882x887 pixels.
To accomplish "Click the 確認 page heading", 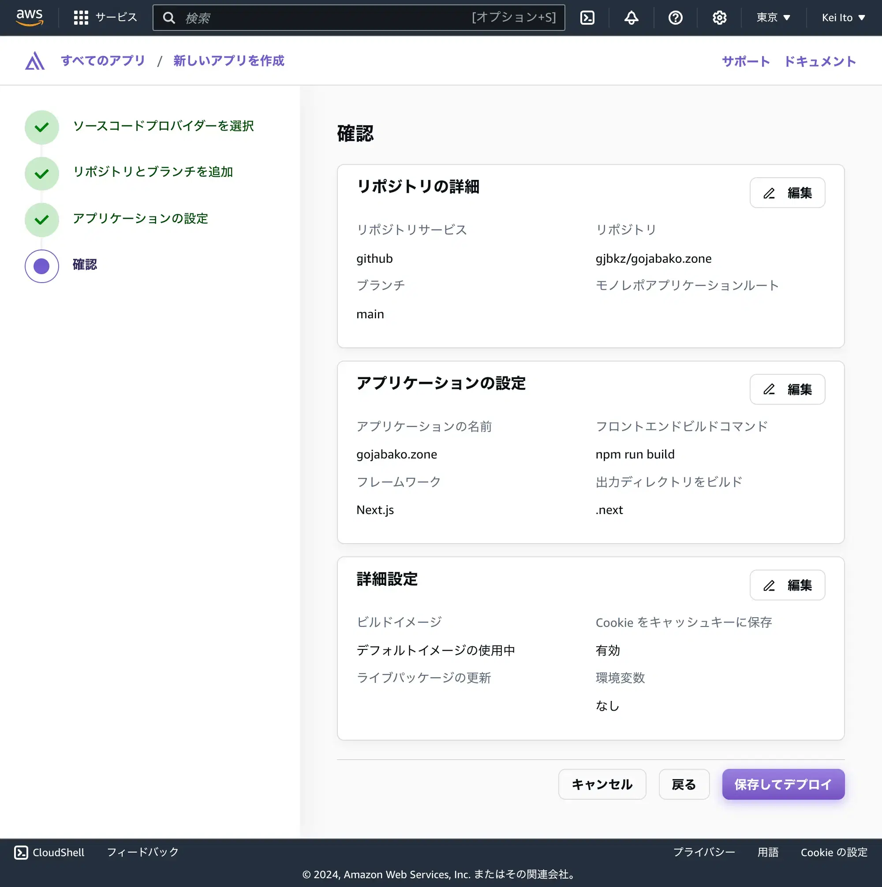I will point(355,134).
